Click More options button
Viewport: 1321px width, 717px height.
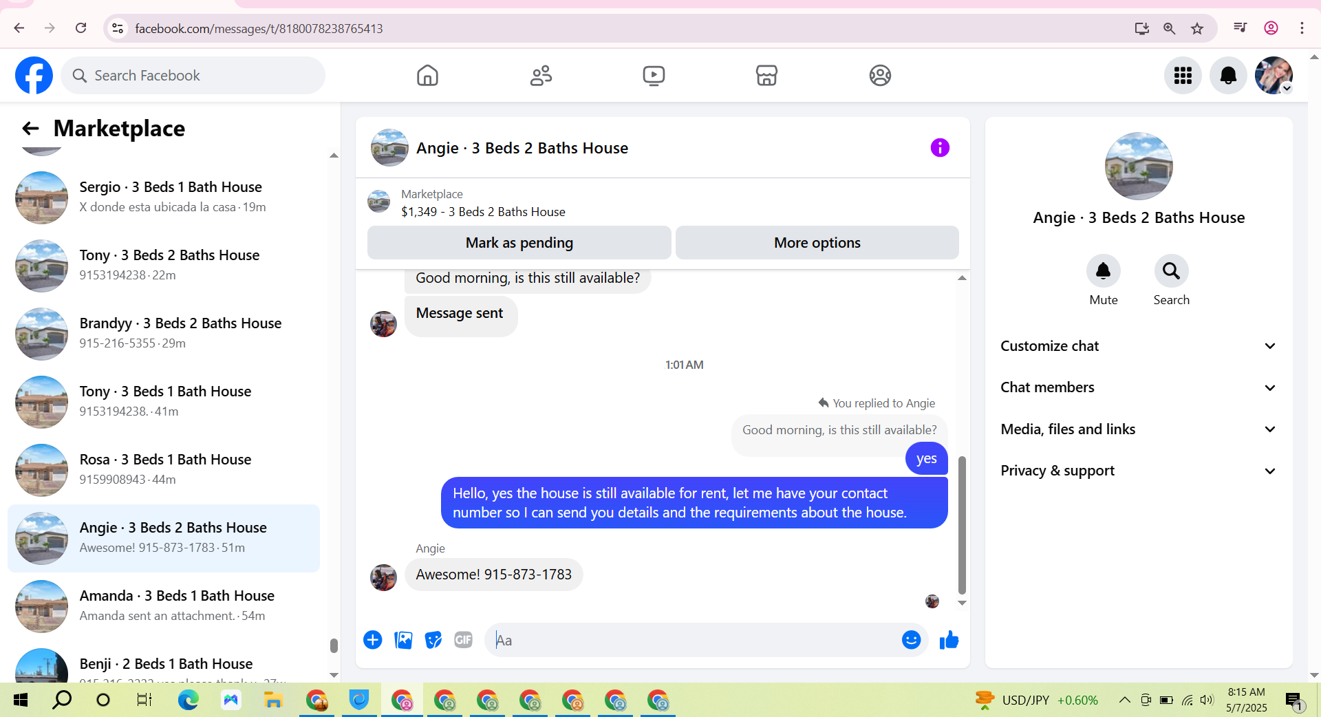817,243
